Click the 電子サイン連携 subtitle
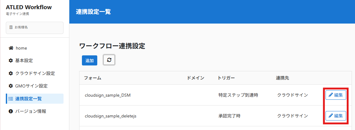Screen dimensions: 355x130 tap(17, 14)
